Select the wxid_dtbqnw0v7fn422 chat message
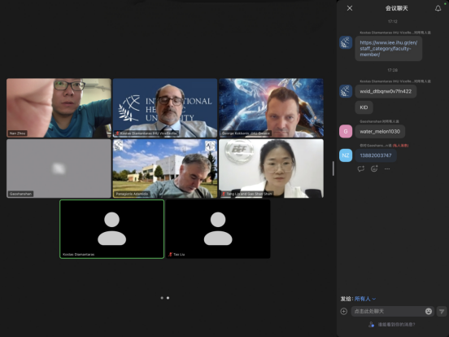This screenshot has height=337, width=449. click(x=386, y=91)
